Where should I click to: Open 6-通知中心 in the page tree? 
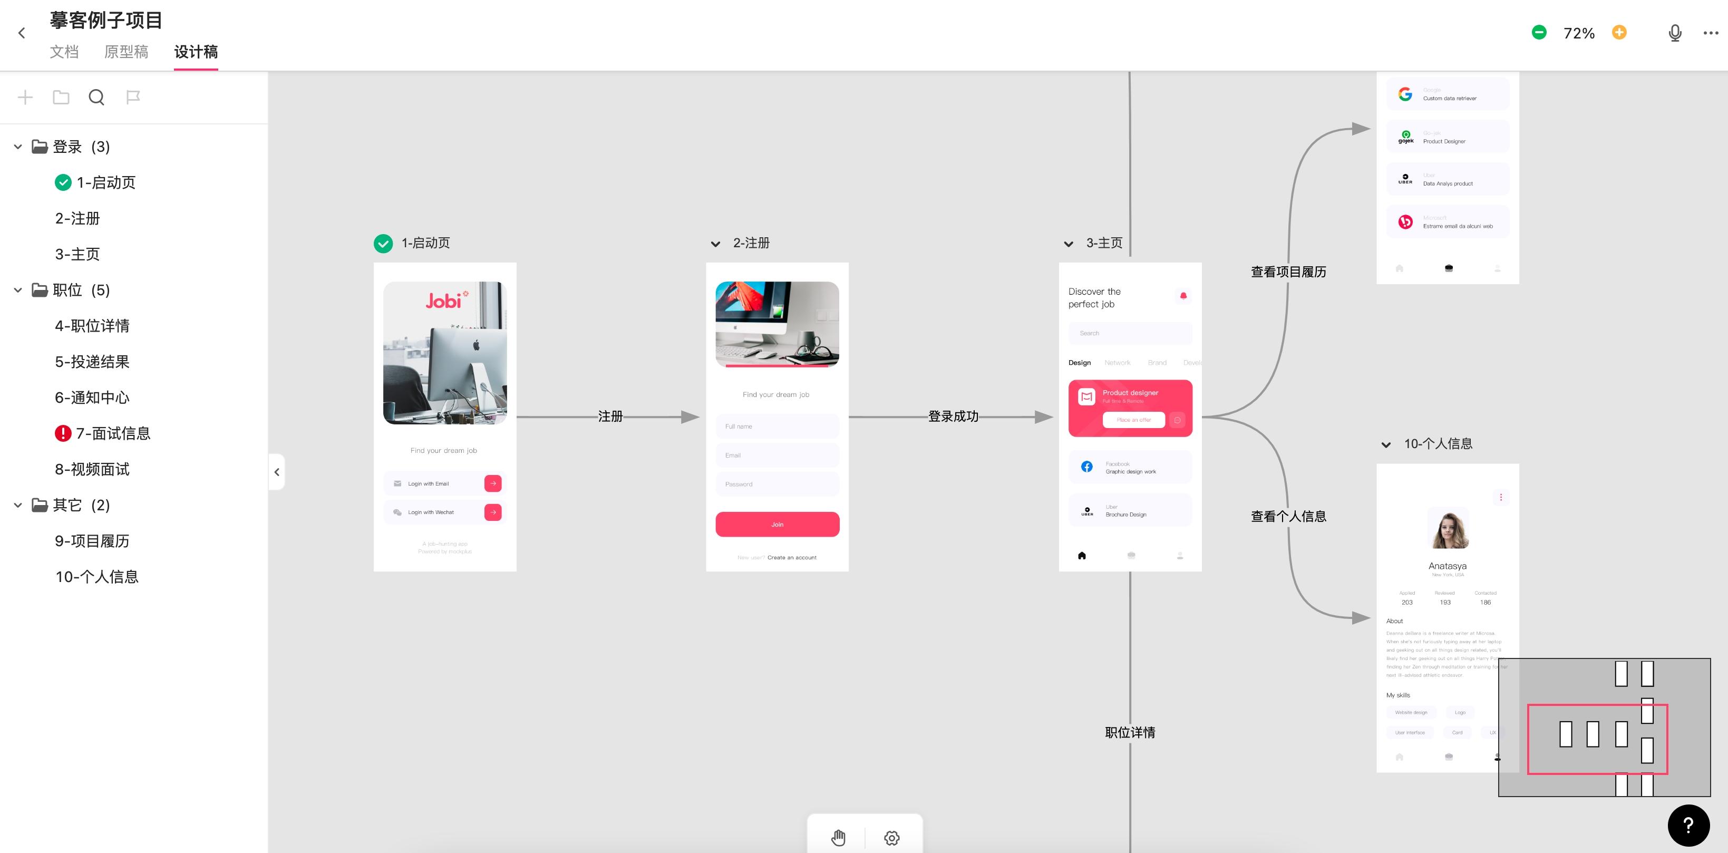[92, 398]
